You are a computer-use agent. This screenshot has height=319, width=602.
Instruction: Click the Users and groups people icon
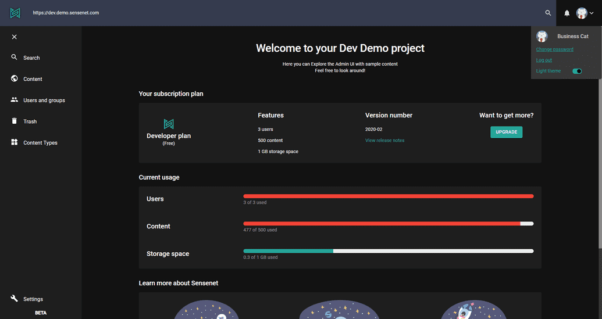pos(14,100)
